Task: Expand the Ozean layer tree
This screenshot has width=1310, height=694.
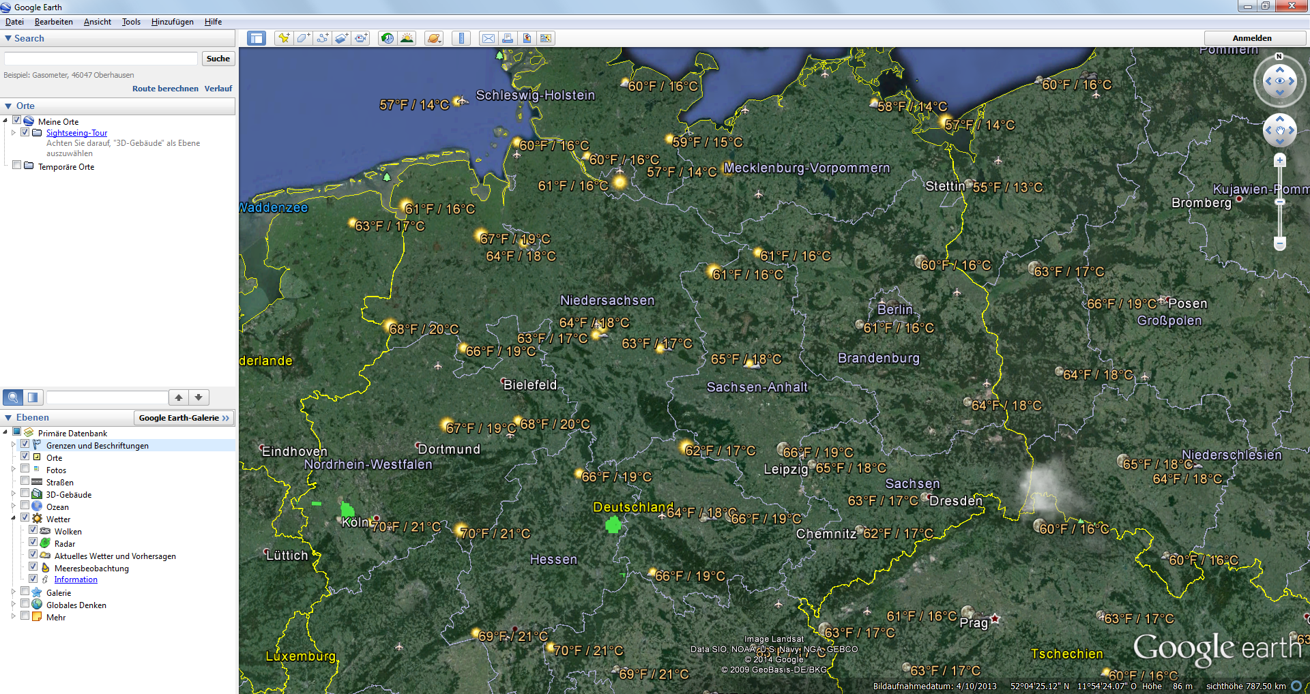Action: click(x=13, y=506)
